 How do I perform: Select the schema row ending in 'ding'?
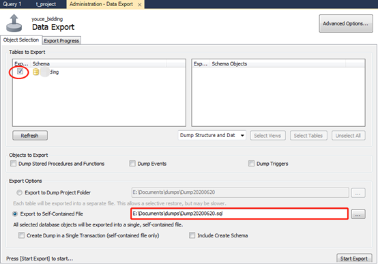[99, 72]
